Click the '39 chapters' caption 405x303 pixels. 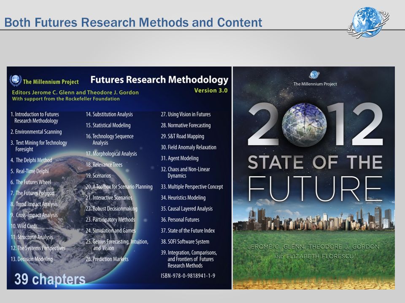(x=50, y=279)
